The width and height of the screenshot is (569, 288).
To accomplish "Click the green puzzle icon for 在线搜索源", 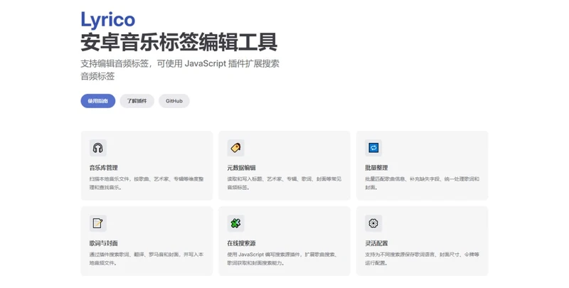I will coord(236,223).
